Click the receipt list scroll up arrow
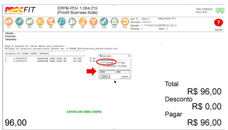228x130 pixels. 162,44
